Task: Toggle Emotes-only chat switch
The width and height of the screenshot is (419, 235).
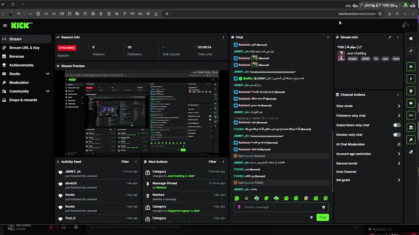Action: coord(397,134)
